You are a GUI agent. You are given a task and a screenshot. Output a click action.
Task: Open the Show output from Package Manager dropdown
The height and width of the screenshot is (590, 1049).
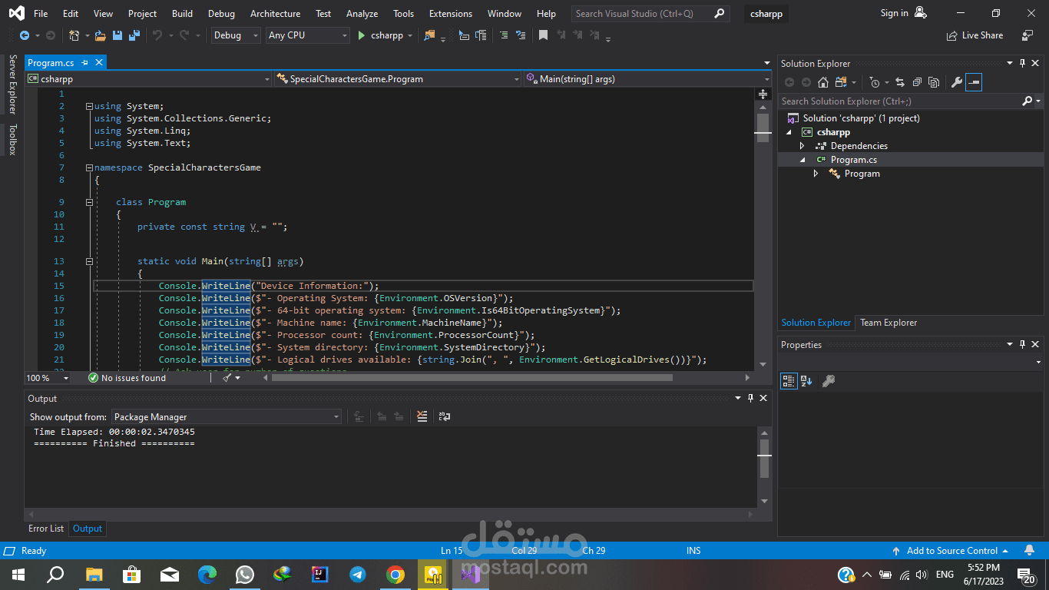click(x=227, y=417)
